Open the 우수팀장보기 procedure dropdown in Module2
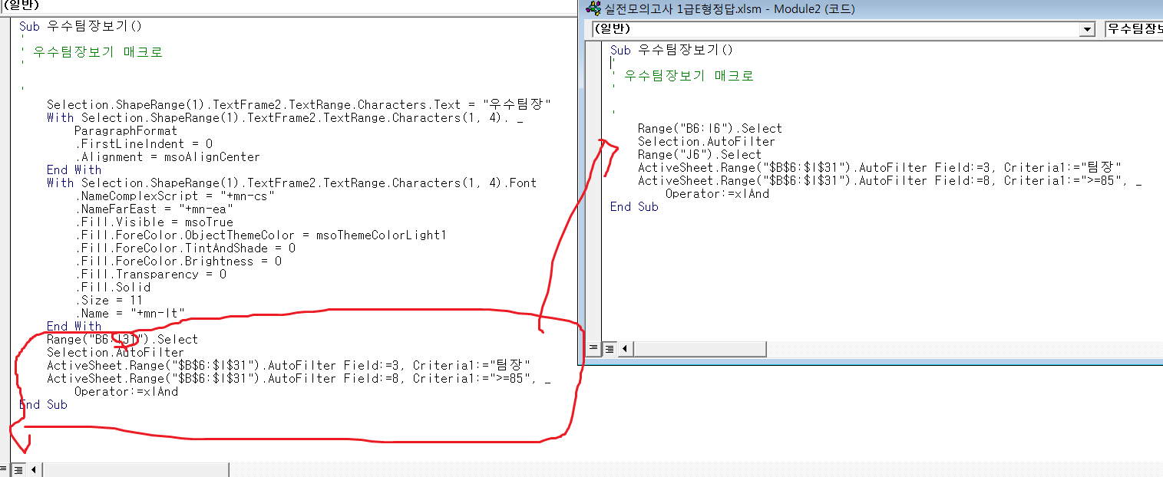Image resolution: width=1163 pixels, height=477 pixels. (1133, 29)
